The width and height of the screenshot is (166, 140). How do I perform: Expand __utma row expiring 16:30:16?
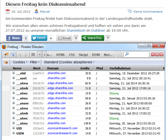[x=13, y=83]
